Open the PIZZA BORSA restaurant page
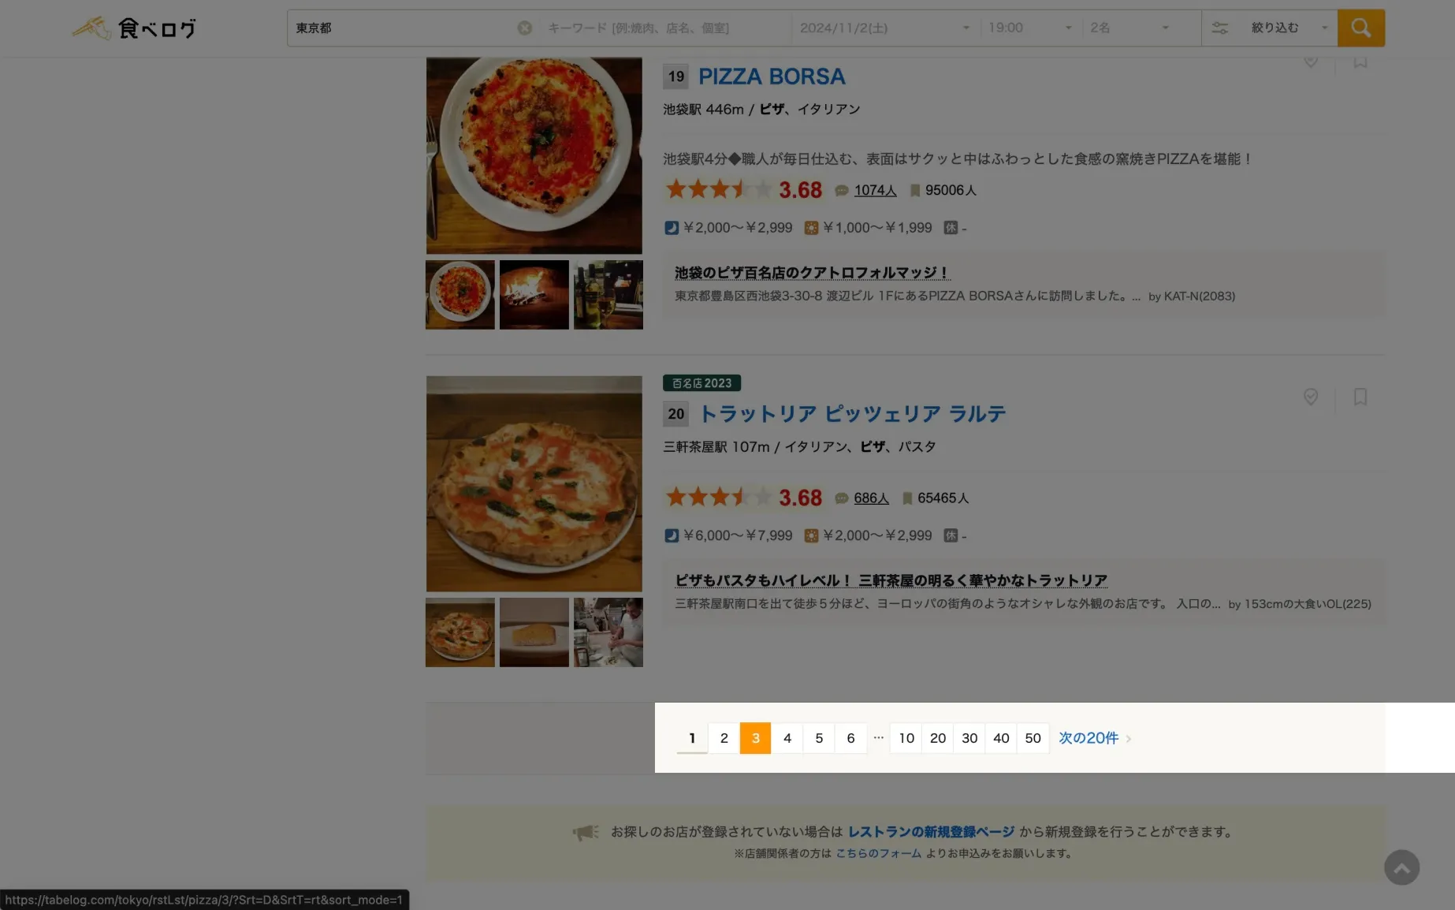The width and height of the screenshot is (1455, 910). (x=772, y=76)
